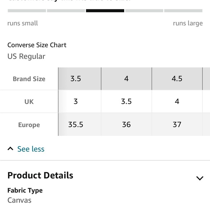Image resolution: width=210 pixels, height=210 pixels.
Task: Select the true-to-size black bar segment
Action: [105, 11]
